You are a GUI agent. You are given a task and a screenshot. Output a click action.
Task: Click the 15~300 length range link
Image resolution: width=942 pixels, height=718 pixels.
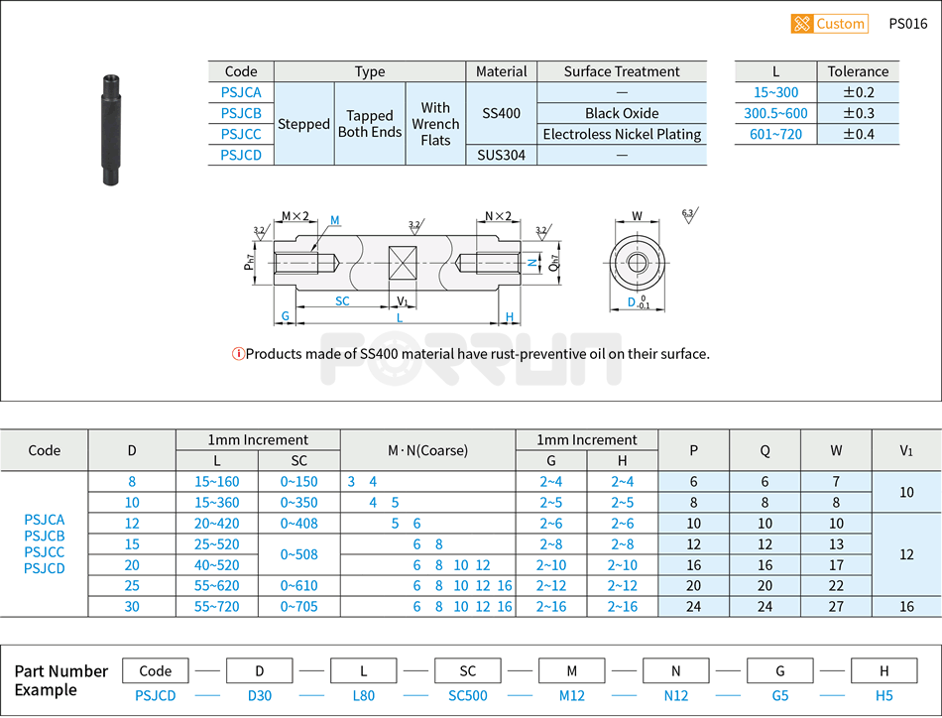tap(774, 92)
